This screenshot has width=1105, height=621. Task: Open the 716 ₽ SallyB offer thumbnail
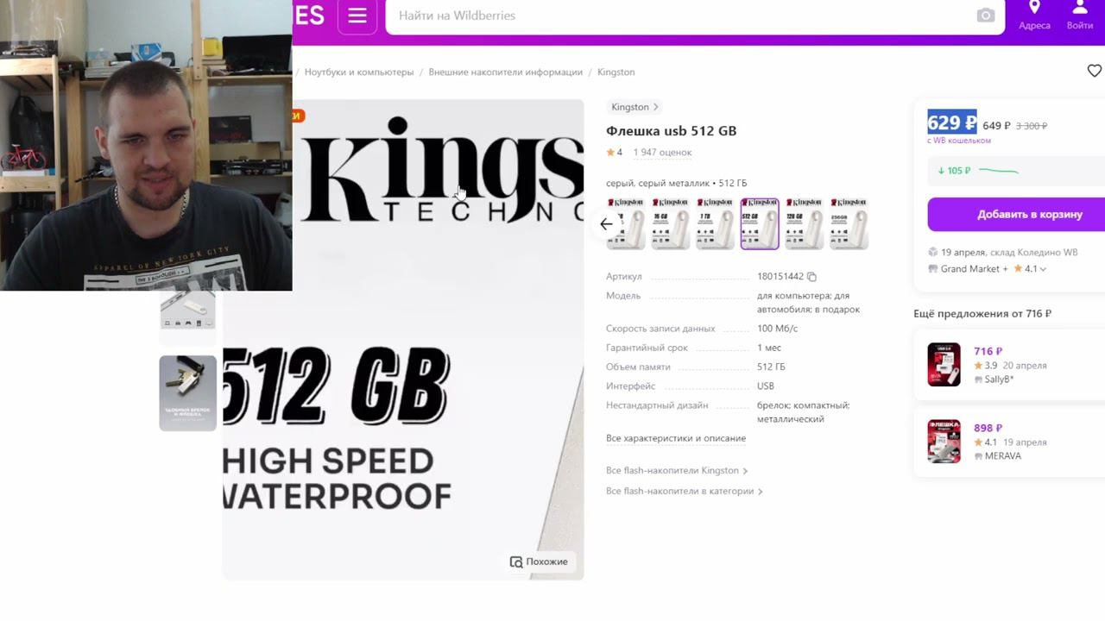coord(944,365)
